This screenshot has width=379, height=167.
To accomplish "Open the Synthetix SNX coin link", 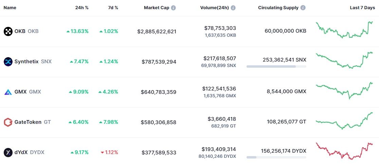I will 33,62.
